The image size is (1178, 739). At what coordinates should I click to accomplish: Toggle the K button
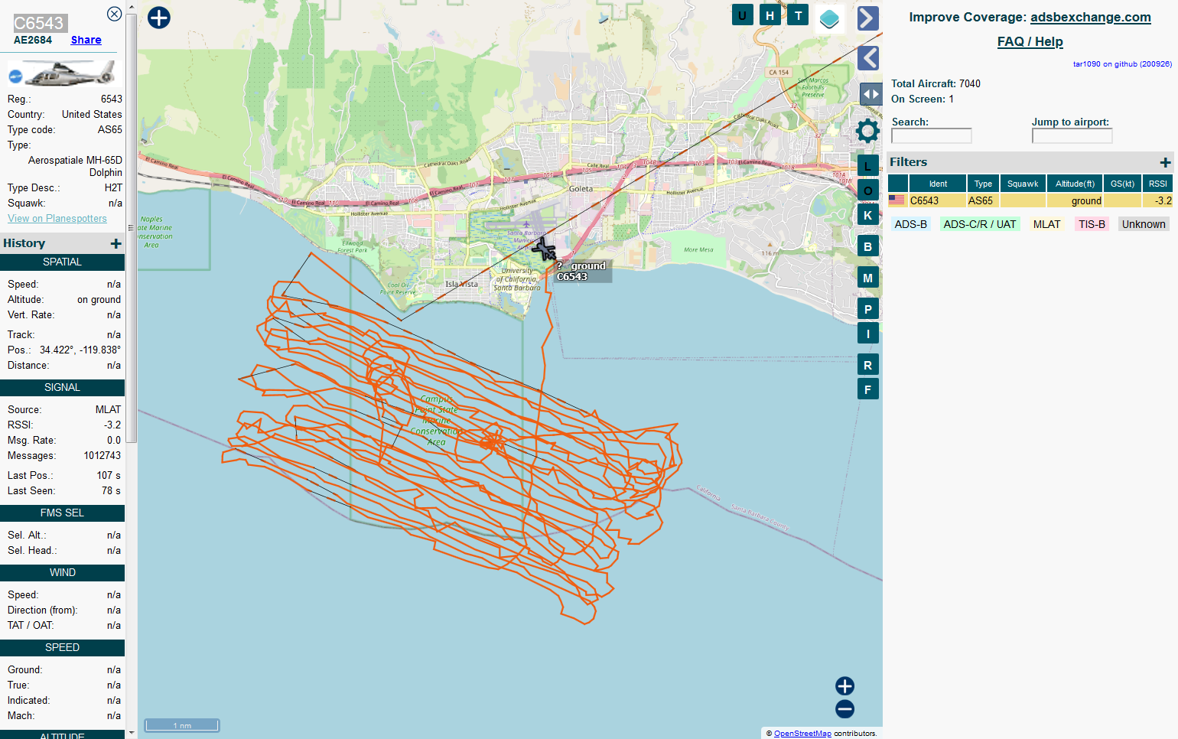(867, 215)
